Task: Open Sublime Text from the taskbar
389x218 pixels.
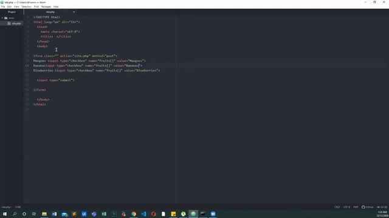Action: coord(74,214)
